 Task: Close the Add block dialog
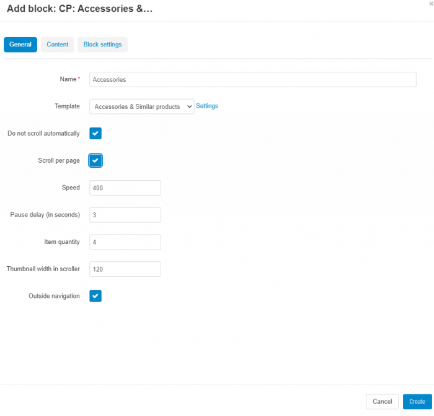point(432,4)
